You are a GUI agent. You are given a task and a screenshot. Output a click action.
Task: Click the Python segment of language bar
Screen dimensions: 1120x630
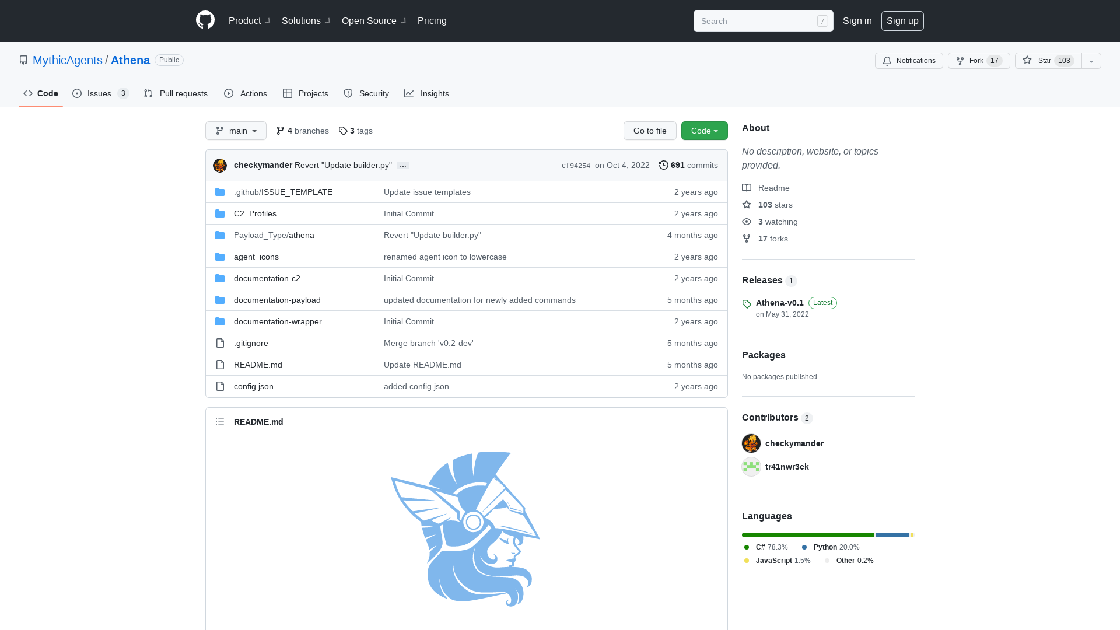point(892,535)
